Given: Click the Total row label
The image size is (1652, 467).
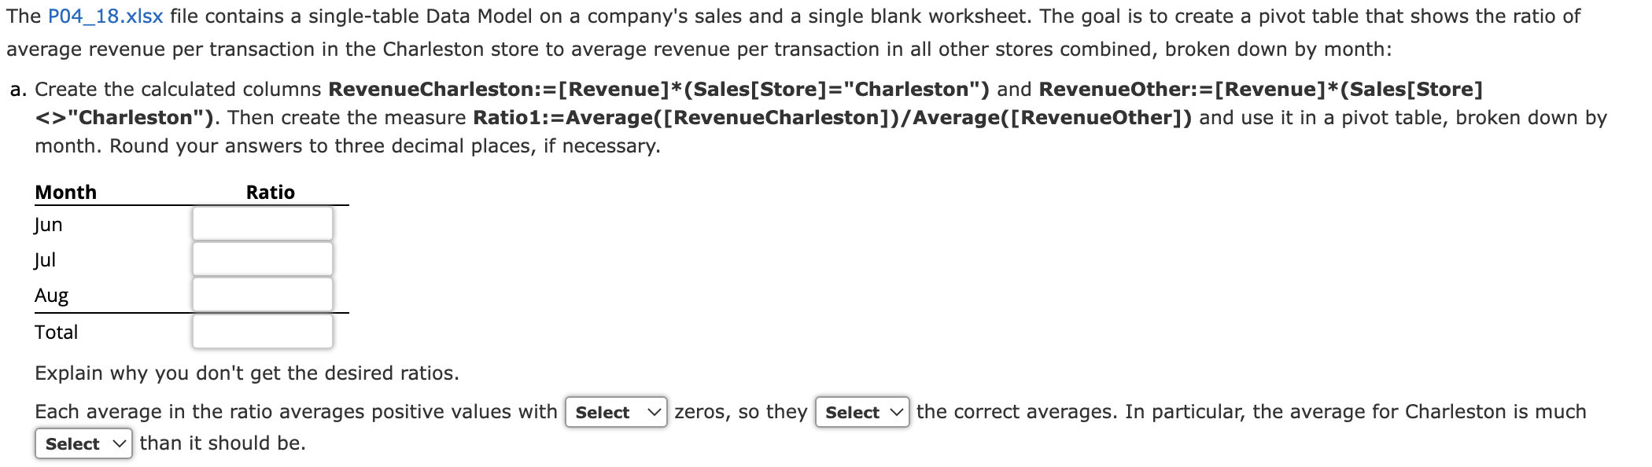Looking at the screenshot, I should (x=56, y=333).
